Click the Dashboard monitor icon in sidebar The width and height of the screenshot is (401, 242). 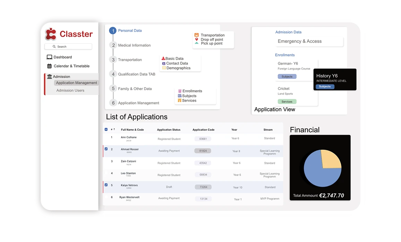tap(49, 57)
